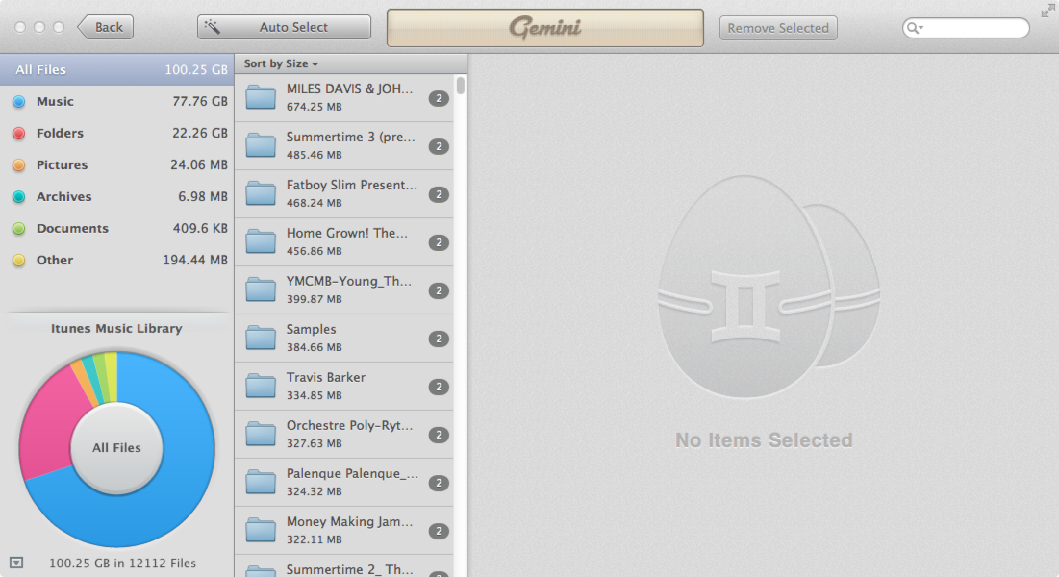Open the Sort by Size dropdown
The image size is (1059, 577).
(281, 63)
